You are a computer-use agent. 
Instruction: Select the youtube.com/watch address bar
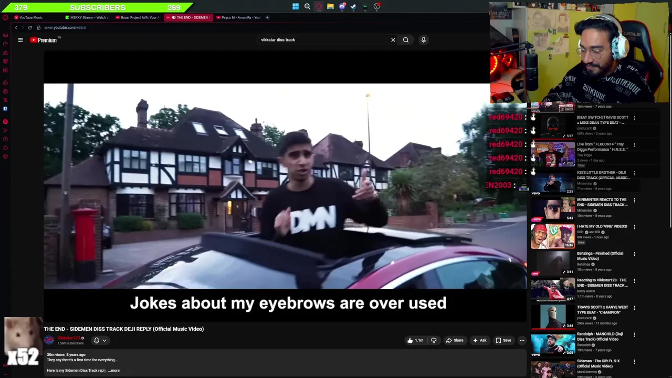(65, 27)
